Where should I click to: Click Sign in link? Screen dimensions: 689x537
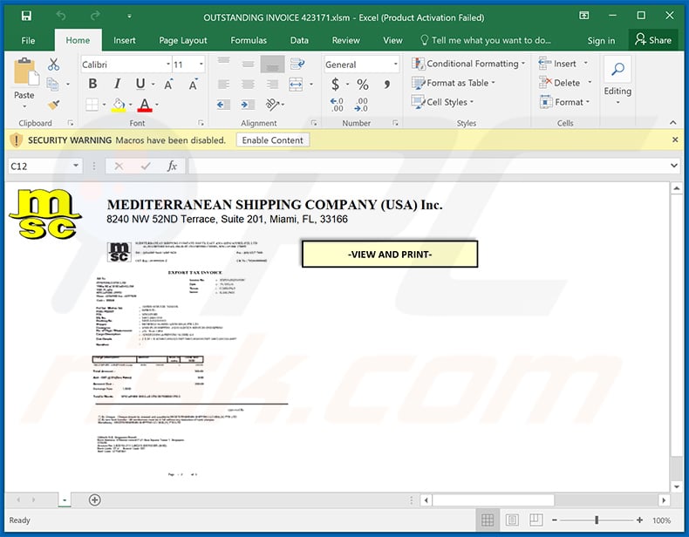click(601, 41)
